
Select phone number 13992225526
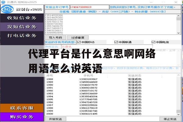coord(88,105)
